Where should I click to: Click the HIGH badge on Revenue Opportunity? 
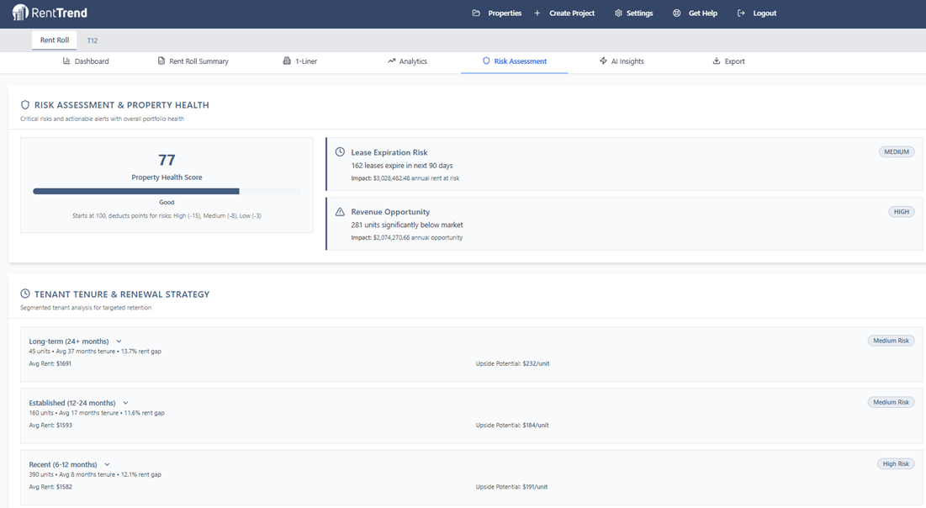[901, 211]
